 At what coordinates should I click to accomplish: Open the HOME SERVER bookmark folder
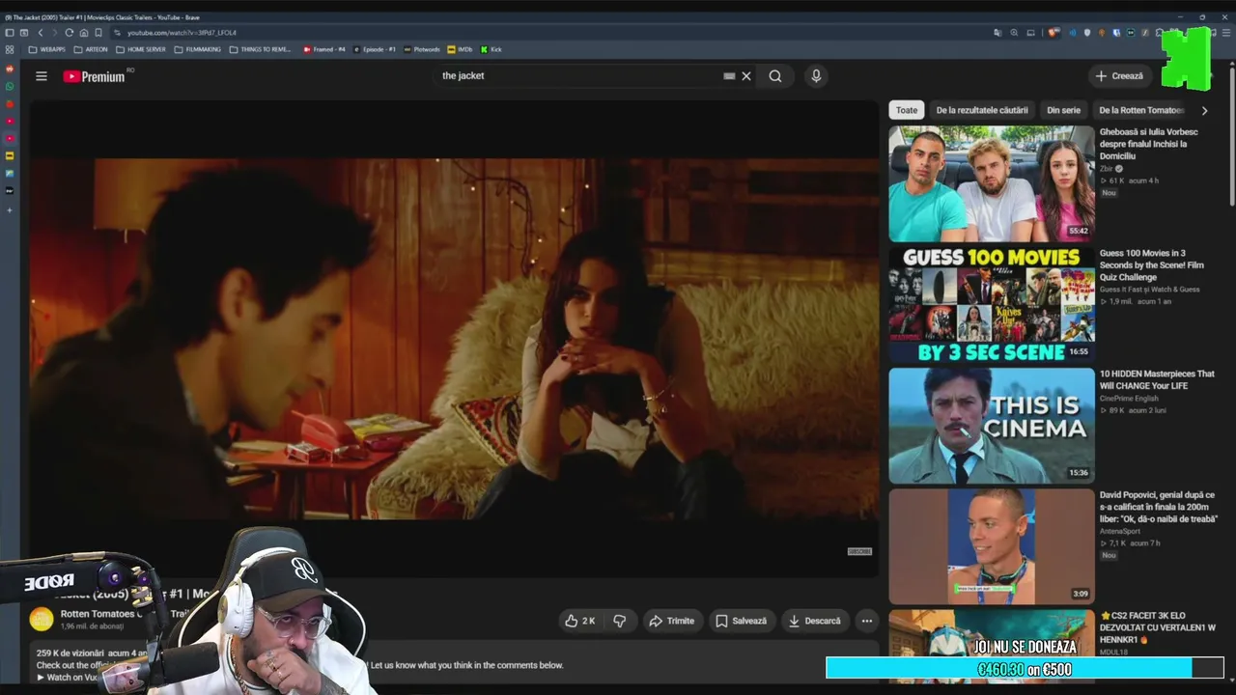(x=141, y=49)
